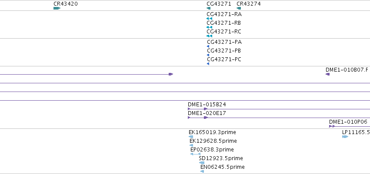This screenshot has height=174, width=370.
Task: Open the DME1-020E17 feature label
Action: click(207, 113)
